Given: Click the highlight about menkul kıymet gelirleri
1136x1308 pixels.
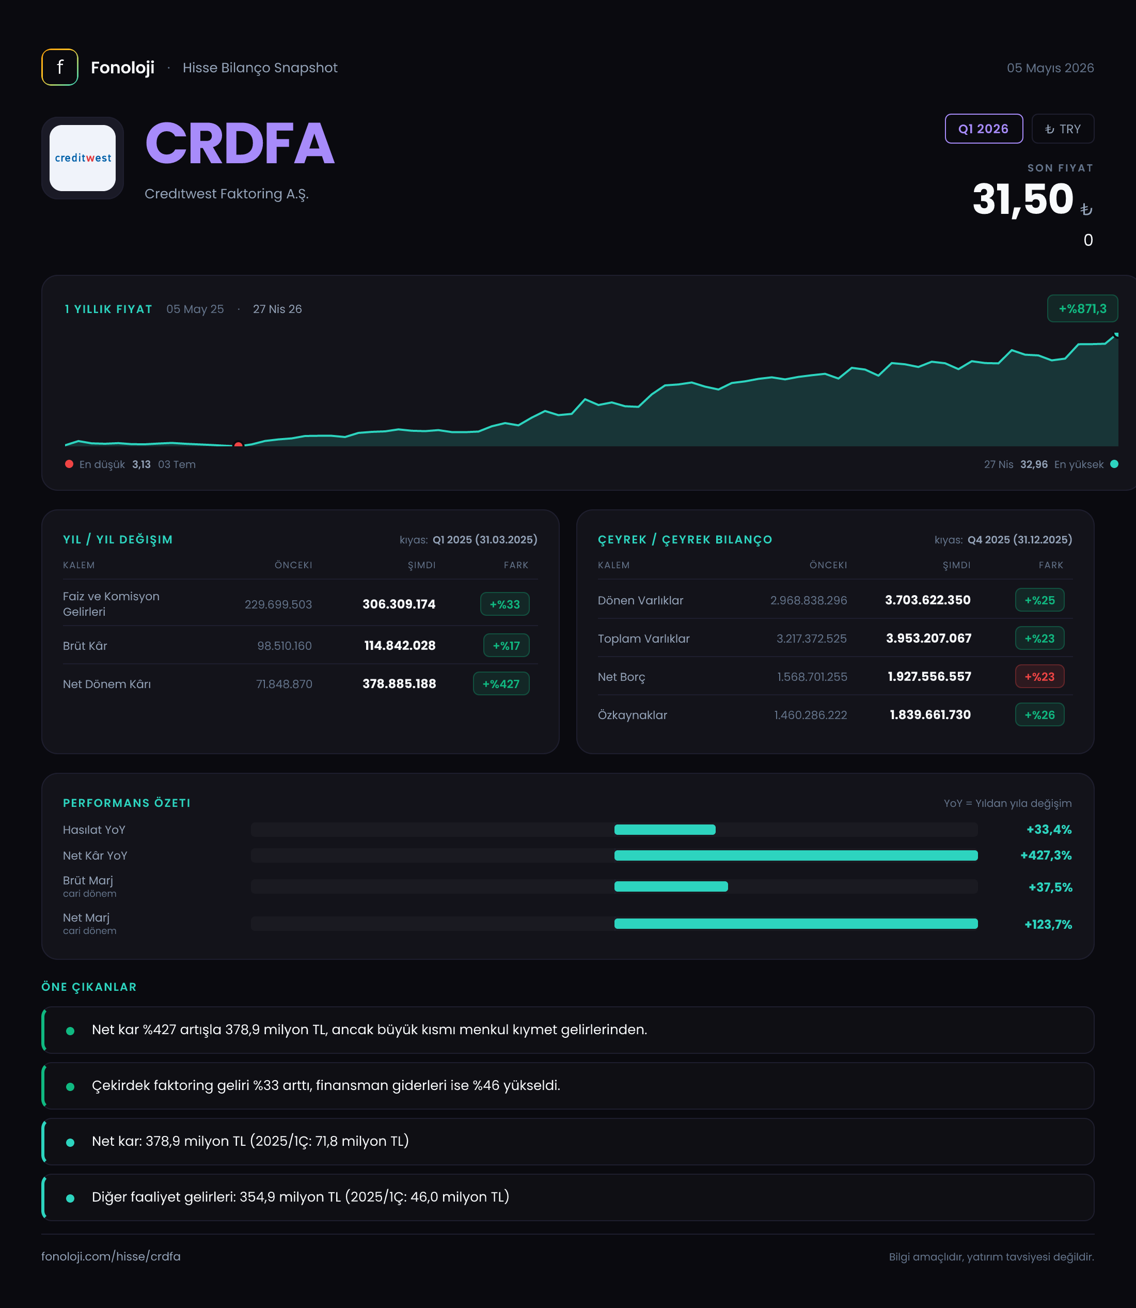Looking at the screenshot, I should [x=567, y=1030].
